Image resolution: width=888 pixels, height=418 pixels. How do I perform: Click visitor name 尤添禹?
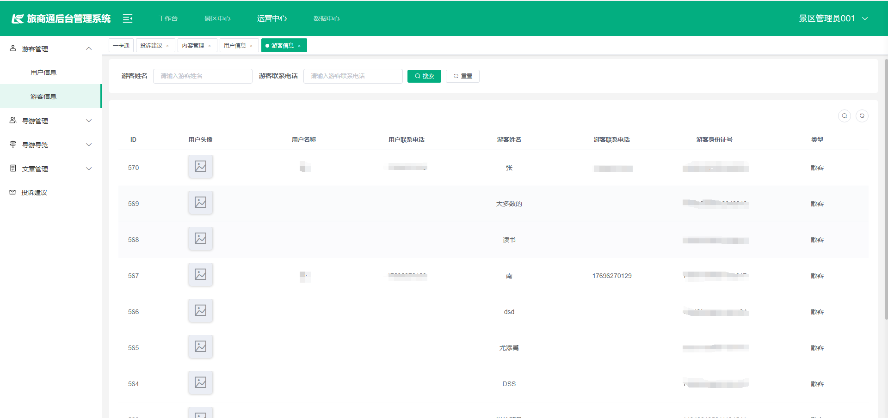(x=509, y=348)
